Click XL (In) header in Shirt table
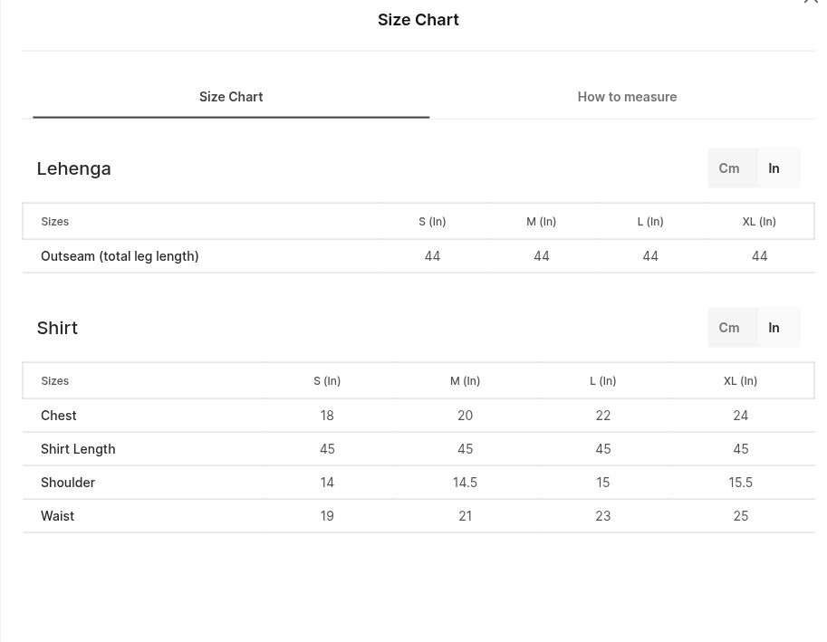 (741, 380)
